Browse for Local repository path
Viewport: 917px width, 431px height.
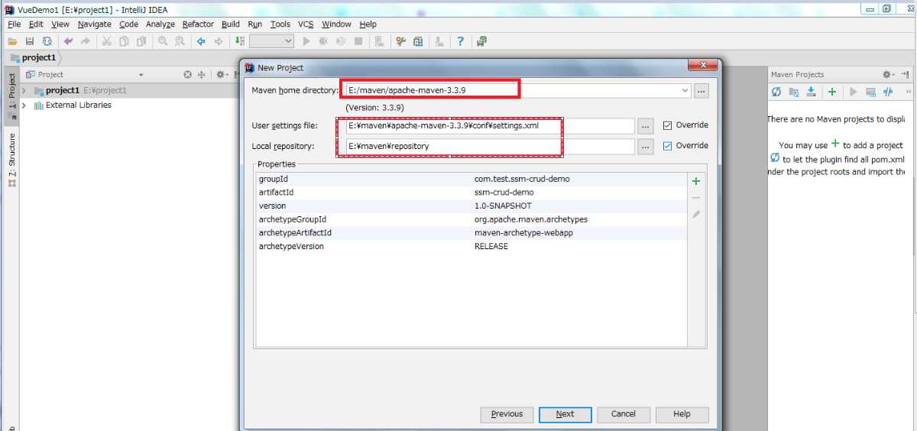646,146
